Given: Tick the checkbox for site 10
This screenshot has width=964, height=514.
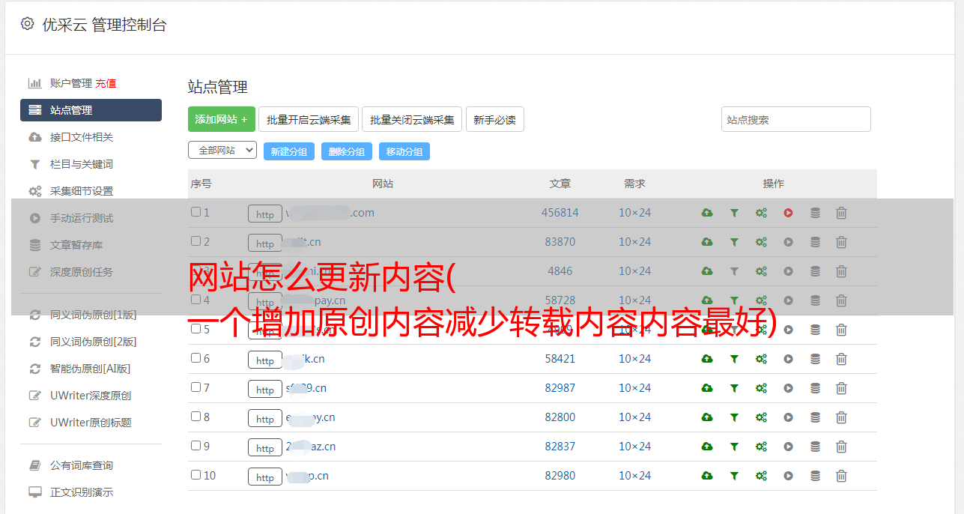Looking at the screenshot, I should coord(195,475).
